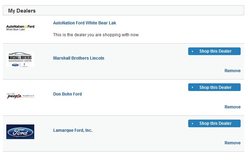
Task: Click the current shopping dealer status text
Action: coord(96,35)
